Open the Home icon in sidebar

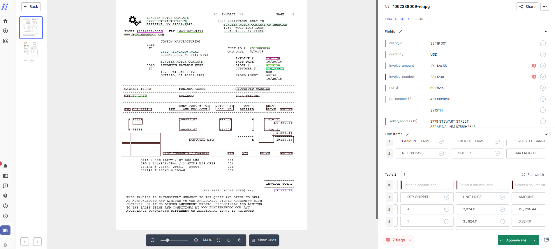pos(5,21)
